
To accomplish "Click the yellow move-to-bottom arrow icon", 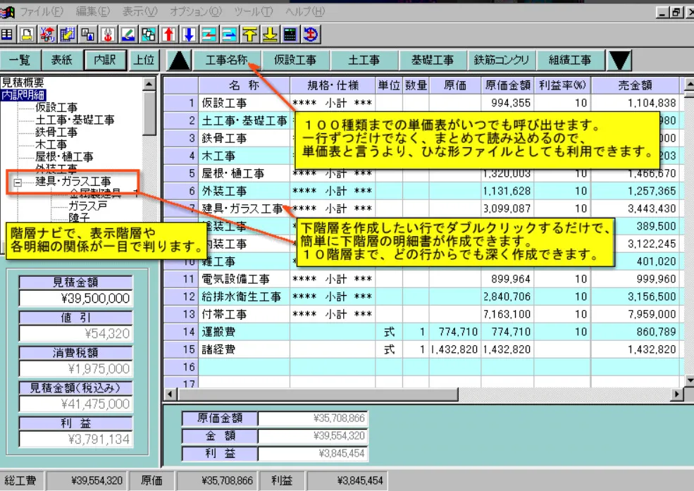I will pyautogui.click(x=271, y=35).
